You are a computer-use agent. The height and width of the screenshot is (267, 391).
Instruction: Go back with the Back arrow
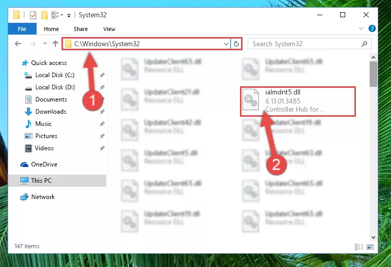18,44
